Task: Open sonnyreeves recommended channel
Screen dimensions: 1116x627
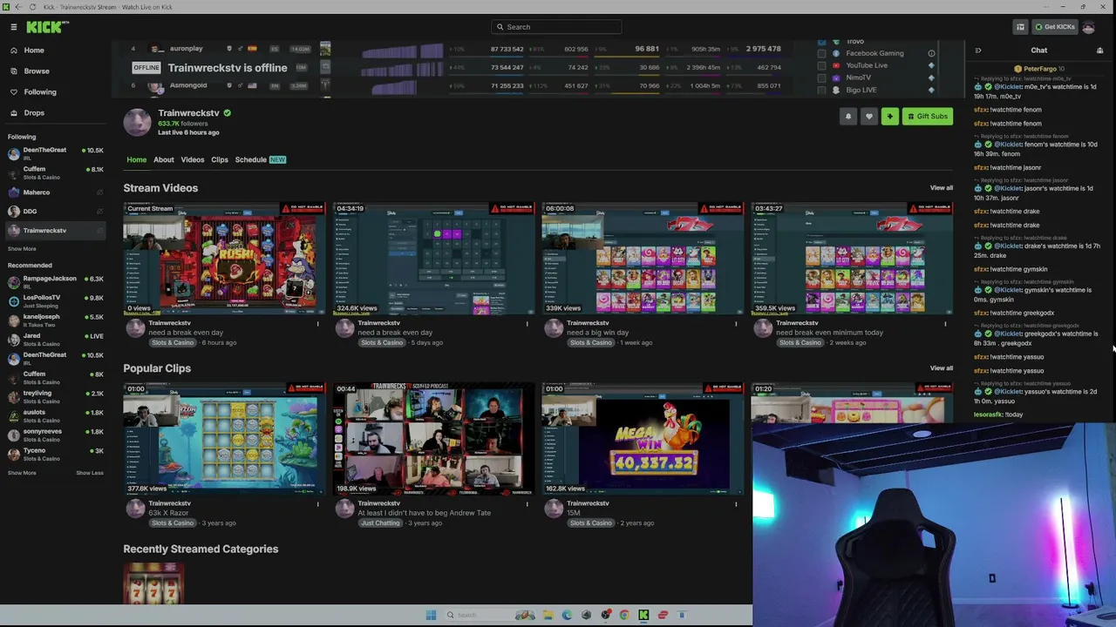Action: pyautogui.click(x=55, y=435)
